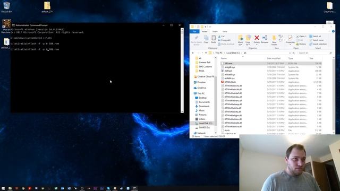The image size is (340, 191).
Task: Open the Steam icon on taskbar
Action: [122, 188]
